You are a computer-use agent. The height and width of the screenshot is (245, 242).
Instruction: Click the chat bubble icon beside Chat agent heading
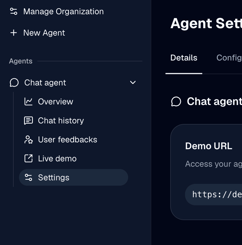[x=176, y=101]
